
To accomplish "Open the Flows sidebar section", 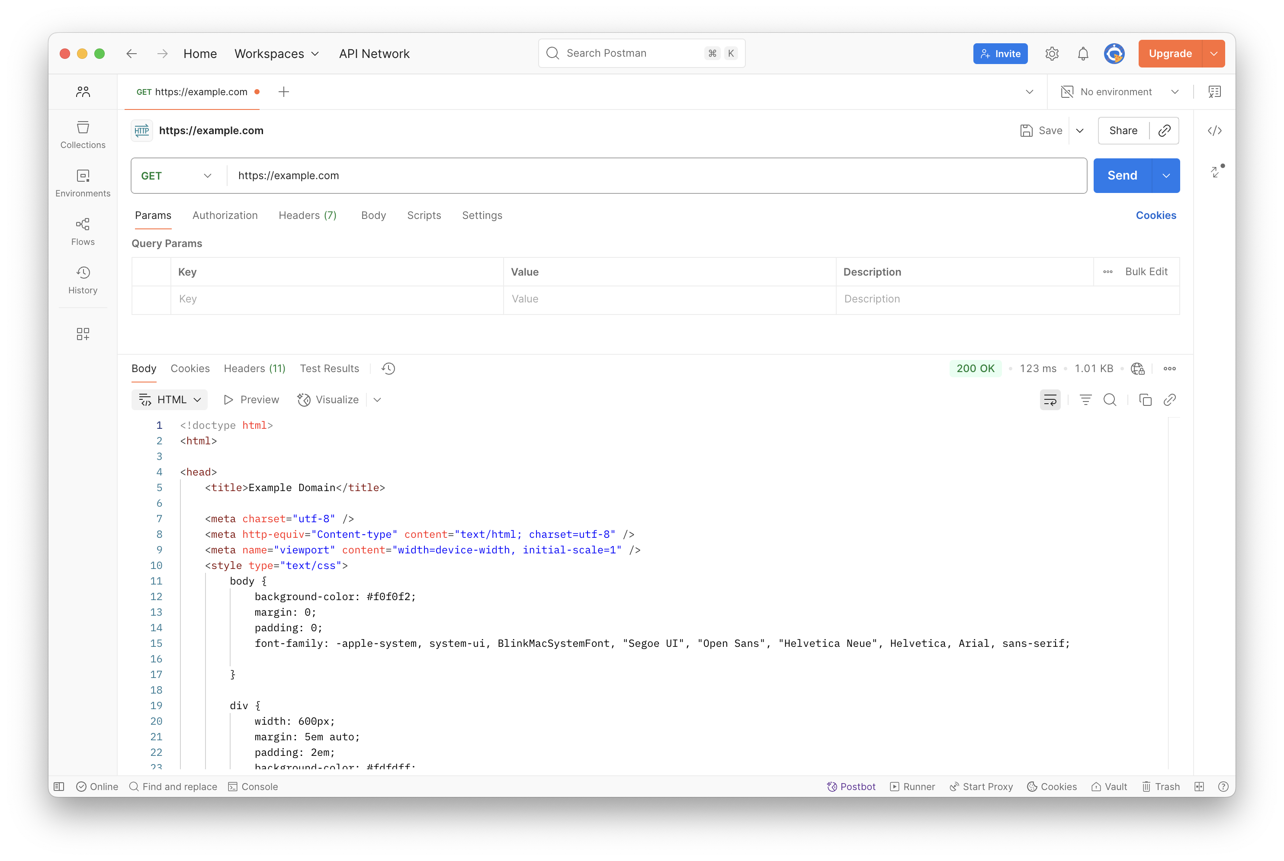I will click(83, 232).
